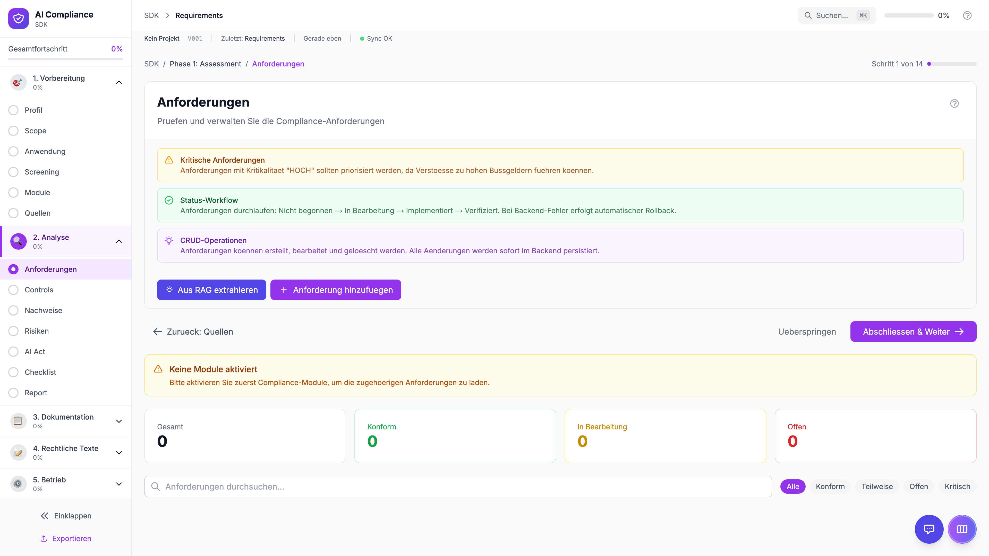The height and width of the screenshot is (556, 989).
Task: Click Abschliessen & Weiter button
Action: tap(913, 332)
